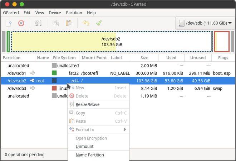Click the 299.11 MiB unused value
236x161 pixels.
coord(200,74)
